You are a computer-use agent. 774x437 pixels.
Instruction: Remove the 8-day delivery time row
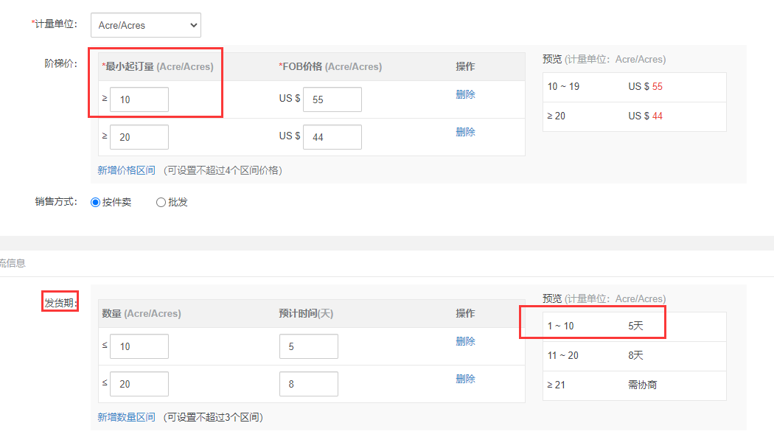click(465, 379)
